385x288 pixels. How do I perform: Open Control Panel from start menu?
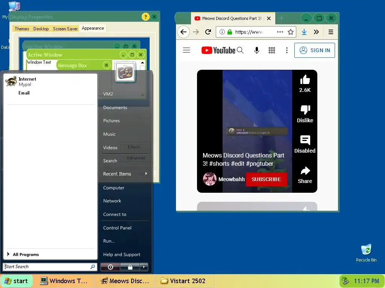(x=117, y=228)
